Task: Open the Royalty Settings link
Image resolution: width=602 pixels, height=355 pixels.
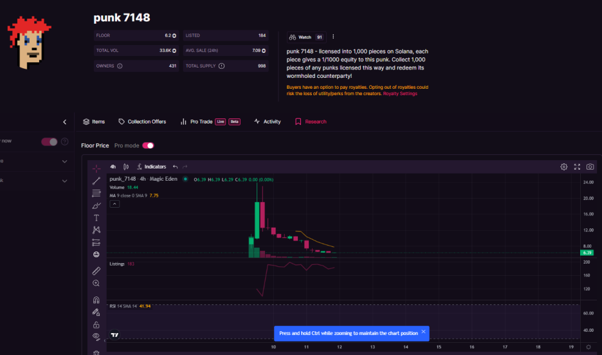Action: pyautogui.click(x=400, y=94)
